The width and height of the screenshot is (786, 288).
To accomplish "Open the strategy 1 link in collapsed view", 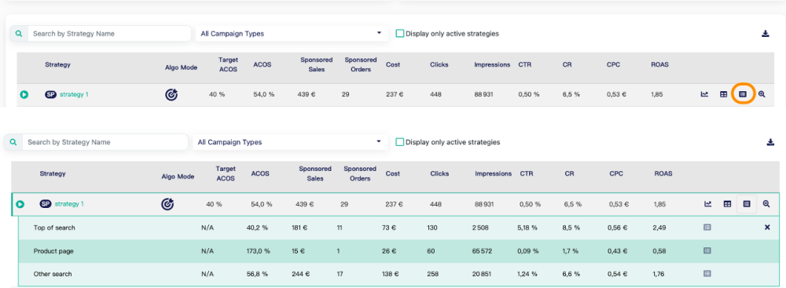I will 74,94.
